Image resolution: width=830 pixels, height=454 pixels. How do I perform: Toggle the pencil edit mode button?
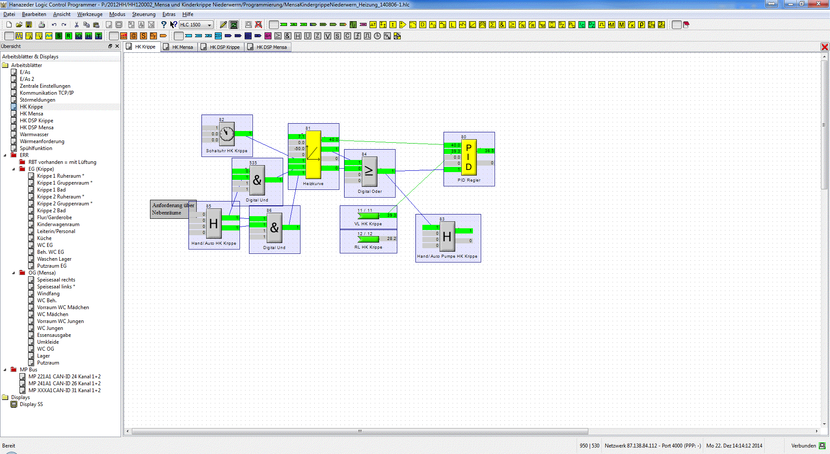coord(223,25)
